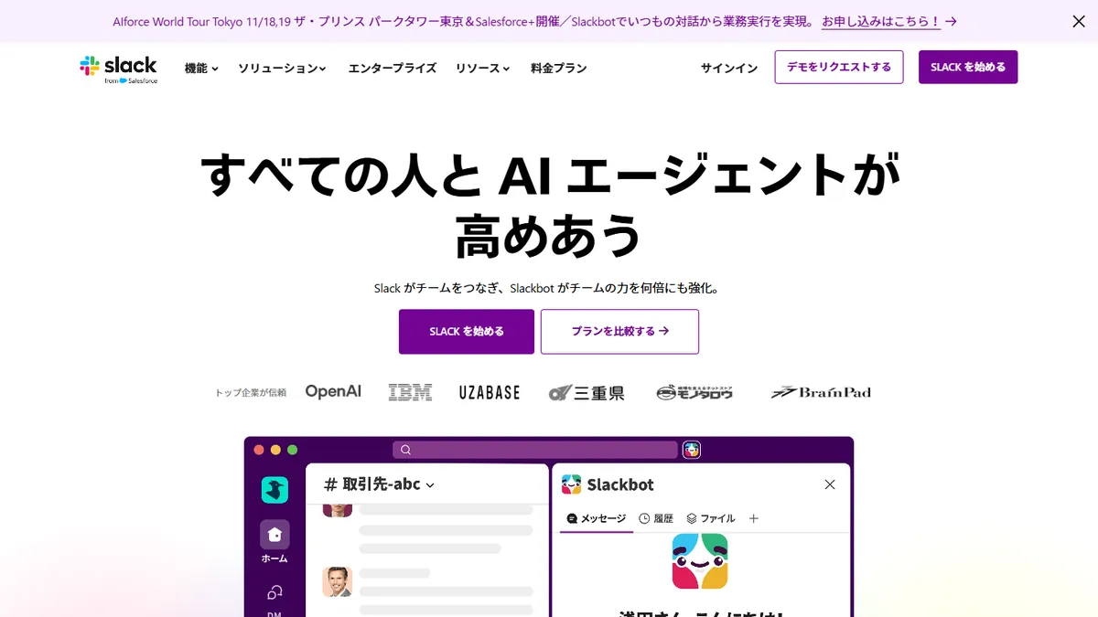Expand the ソリューション navigation menu
Image resolution: width=1098 pixels, height=617 pixels.
coord(283,68)
